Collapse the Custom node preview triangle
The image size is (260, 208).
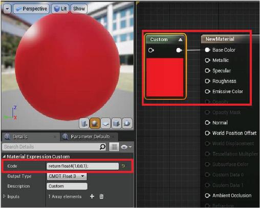(x=180, y=40)
